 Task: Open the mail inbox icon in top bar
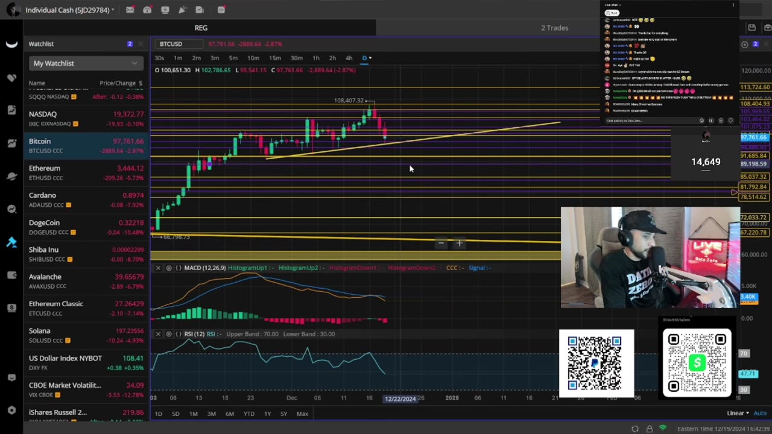point(130,10)
